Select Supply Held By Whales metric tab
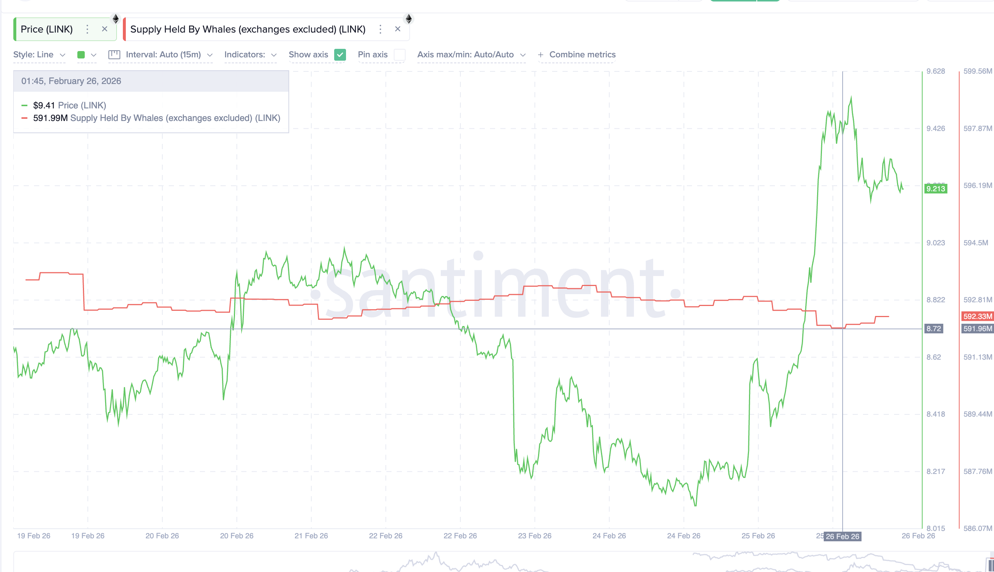 click(248, 29)
